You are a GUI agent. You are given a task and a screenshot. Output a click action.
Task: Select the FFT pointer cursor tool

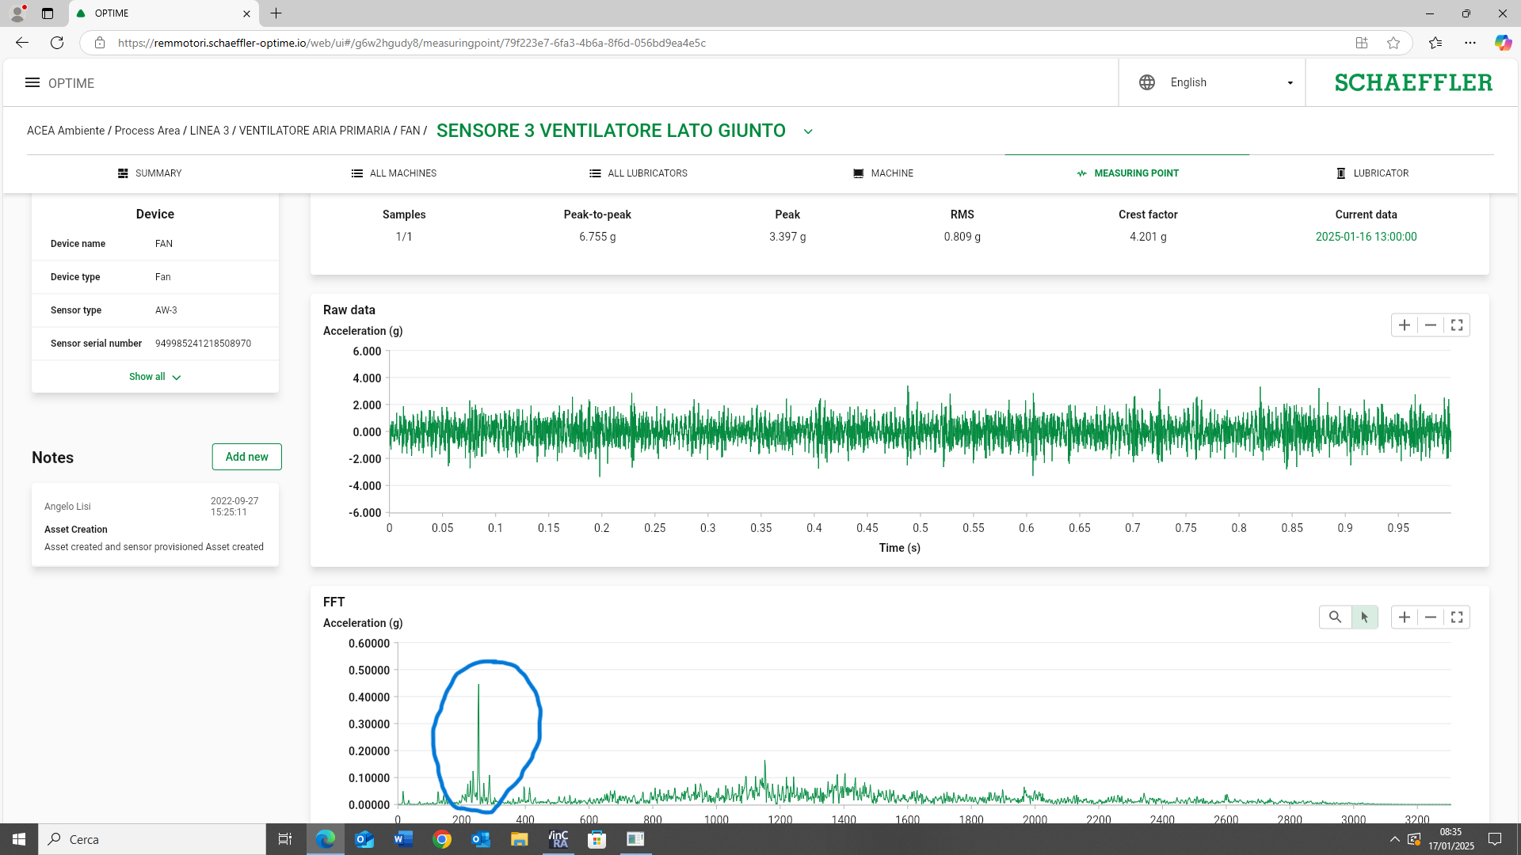coord(1364,617)
